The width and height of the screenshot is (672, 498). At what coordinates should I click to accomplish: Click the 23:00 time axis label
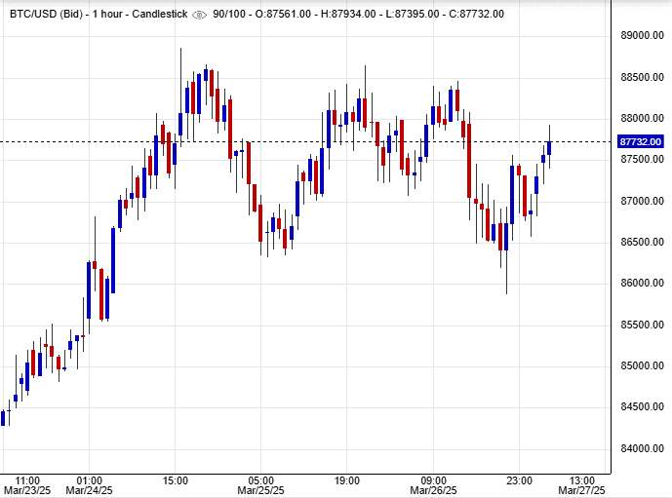click(519, 480)
